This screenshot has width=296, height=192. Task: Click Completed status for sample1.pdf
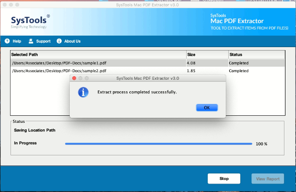click(x=239, y=63)
